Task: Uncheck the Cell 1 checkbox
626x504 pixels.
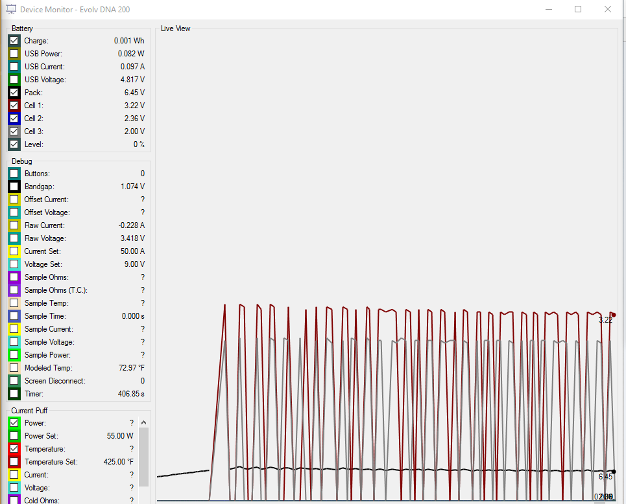Action: [x=14, y=106]
